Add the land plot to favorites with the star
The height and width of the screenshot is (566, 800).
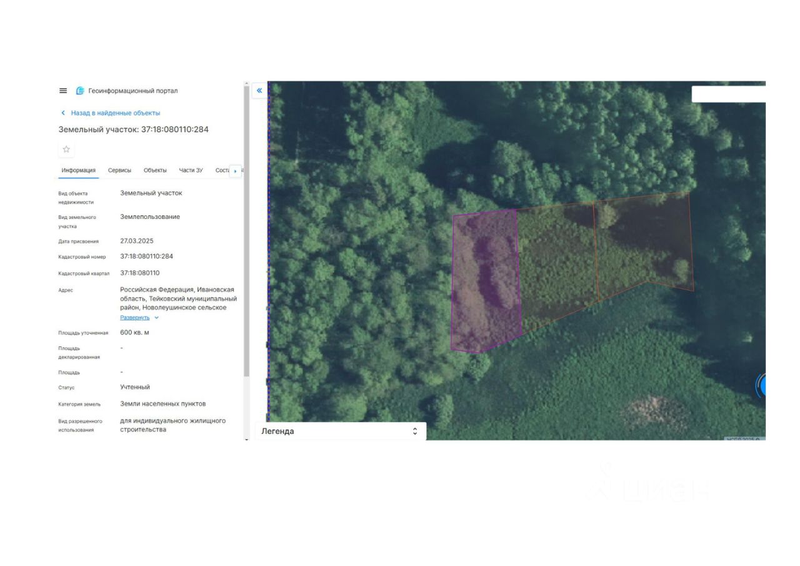[x=66, y=149]
